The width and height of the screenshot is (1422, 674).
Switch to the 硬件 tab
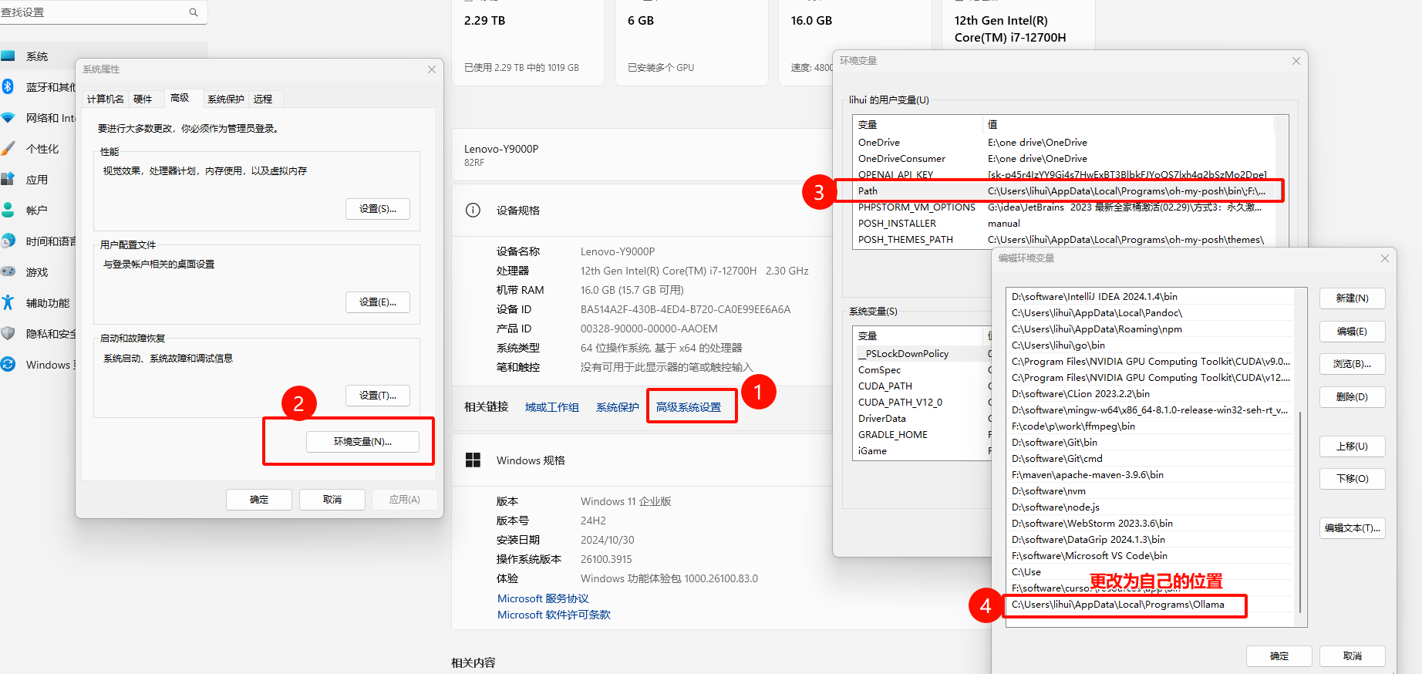(x=143, y=99)
